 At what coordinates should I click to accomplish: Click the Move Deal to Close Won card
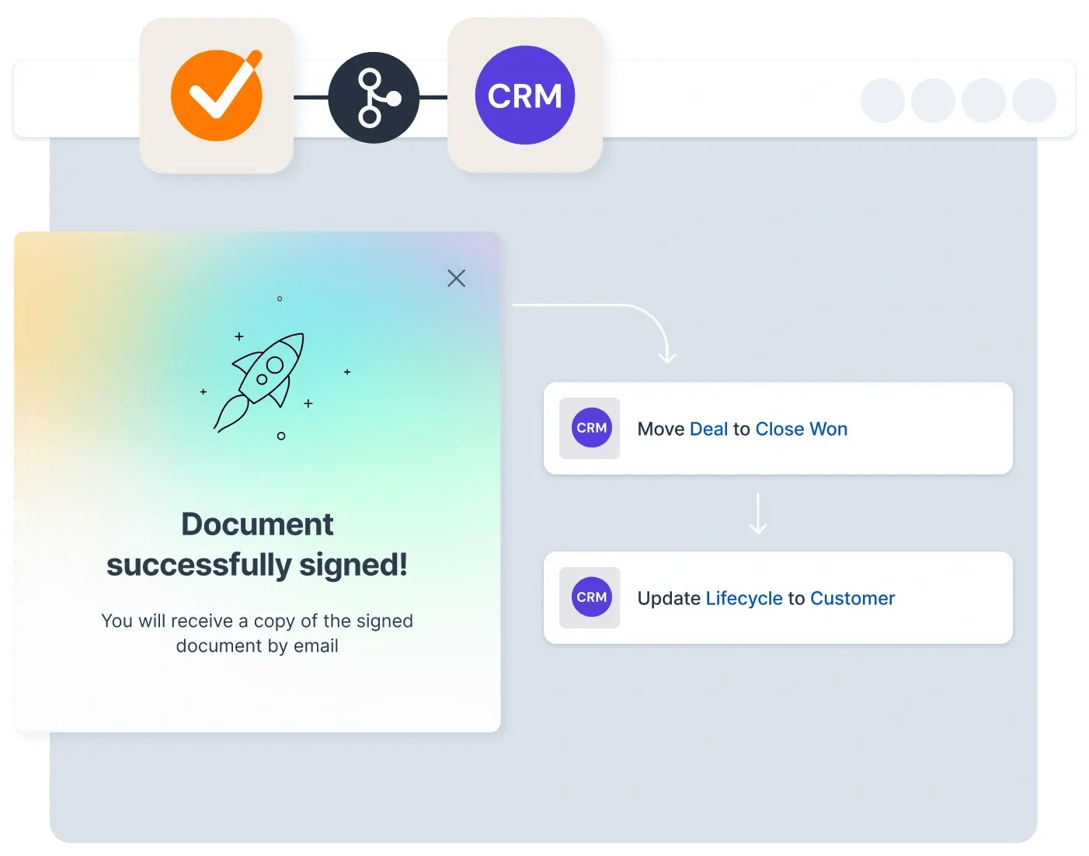777,428
